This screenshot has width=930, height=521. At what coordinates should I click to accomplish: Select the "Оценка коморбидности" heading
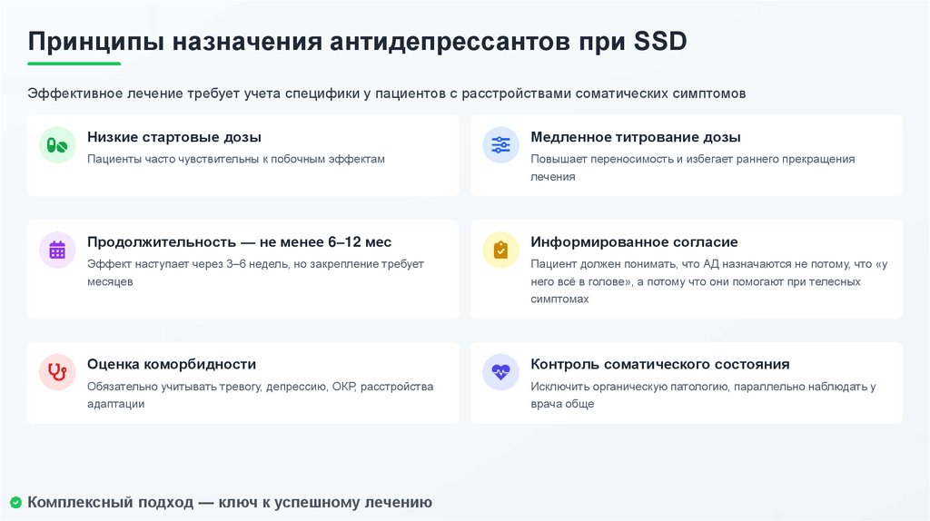[172, 364]
